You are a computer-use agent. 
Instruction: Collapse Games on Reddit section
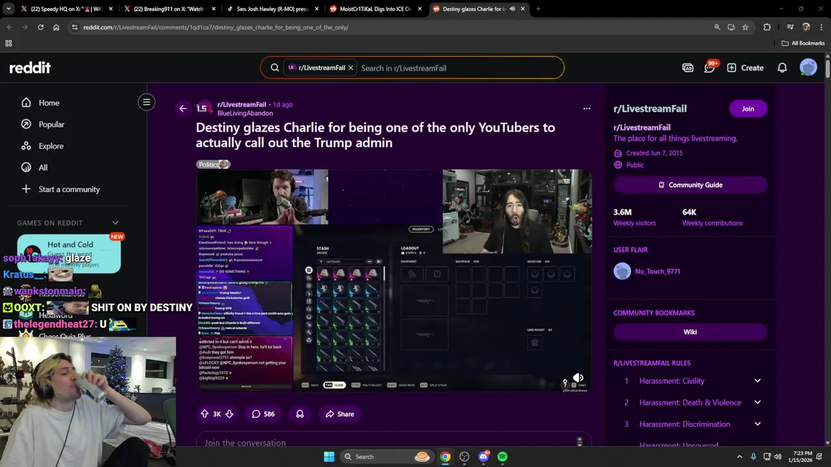[x=115, y=222]
